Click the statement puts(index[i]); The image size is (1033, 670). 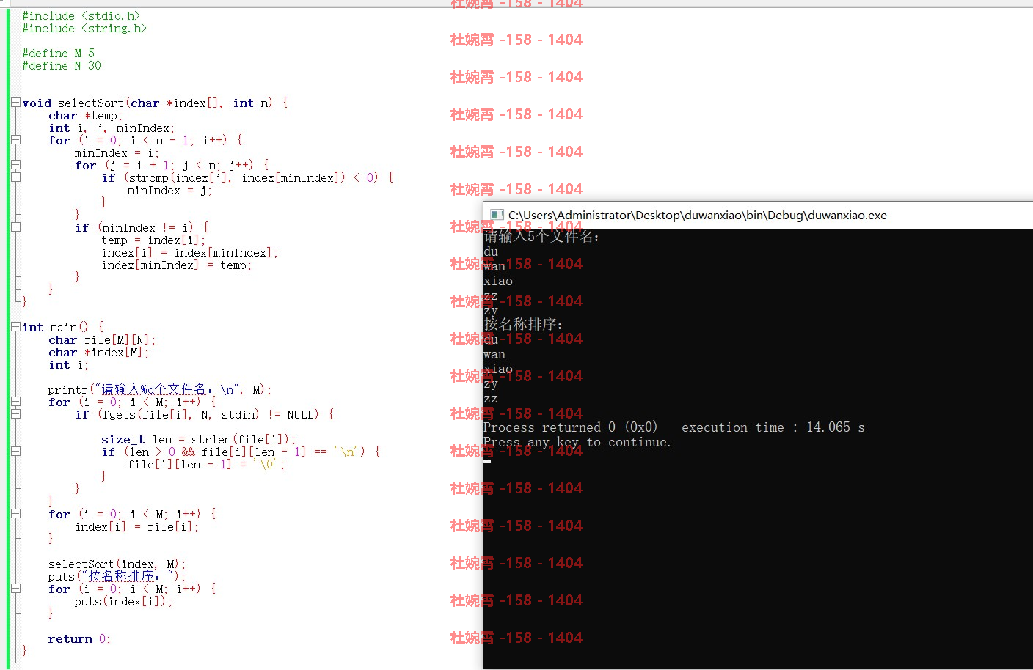tap(123, 601)
